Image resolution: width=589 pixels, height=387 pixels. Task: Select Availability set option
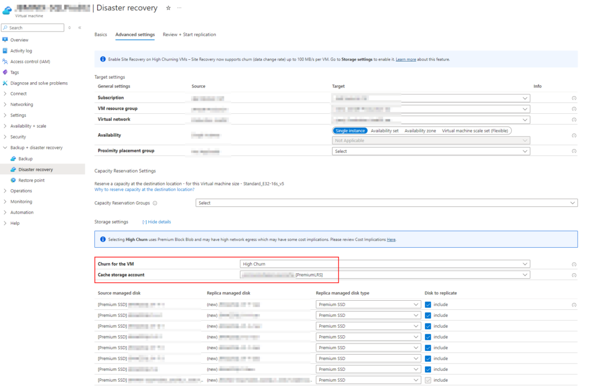(384, 131)
